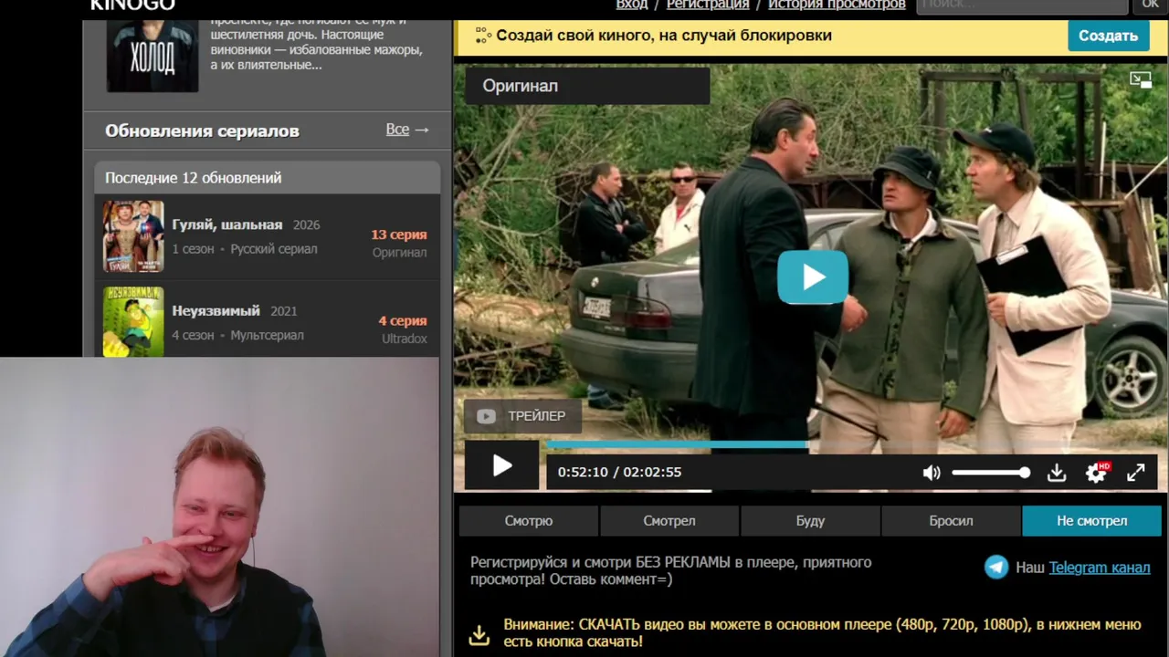The width and height of the screenshot is (1169, 657).
Task: Open the Регистрация link
Action: click(708, 5)
